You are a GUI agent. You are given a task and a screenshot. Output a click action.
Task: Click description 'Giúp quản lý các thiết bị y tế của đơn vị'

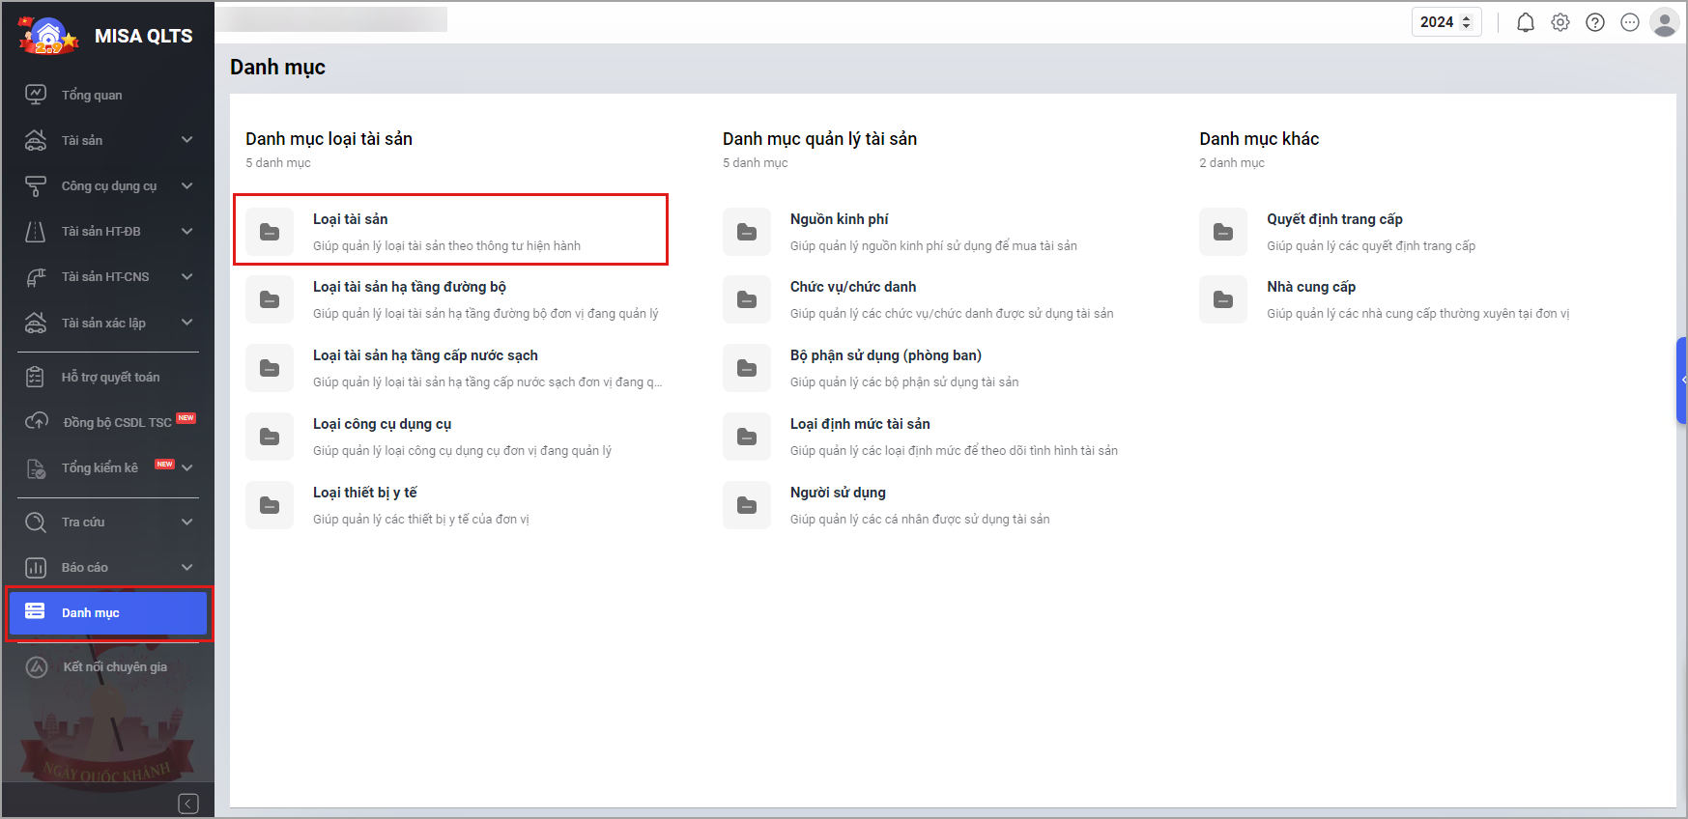coord(421,520)
